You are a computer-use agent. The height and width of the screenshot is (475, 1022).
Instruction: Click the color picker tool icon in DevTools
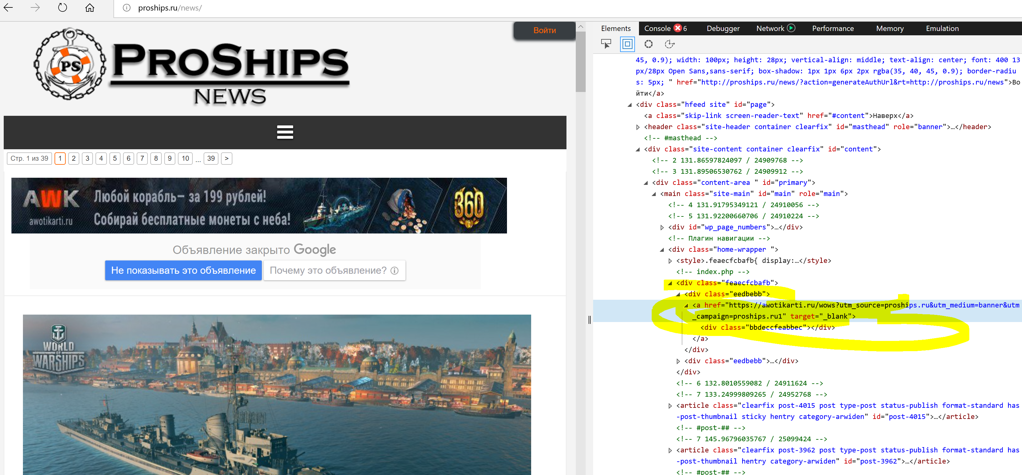(x=648, y=44)
